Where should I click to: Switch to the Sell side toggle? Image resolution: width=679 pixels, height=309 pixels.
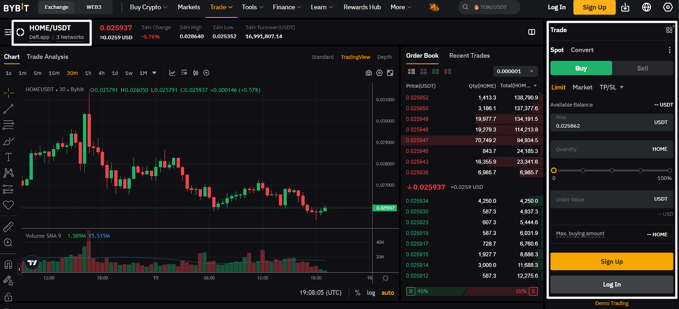[643, 68]
